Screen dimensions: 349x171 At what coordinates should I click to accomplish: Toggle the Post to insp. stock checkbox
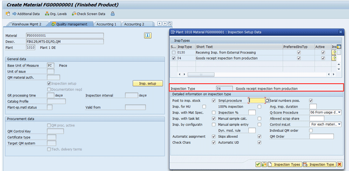(x=214, y=100)
